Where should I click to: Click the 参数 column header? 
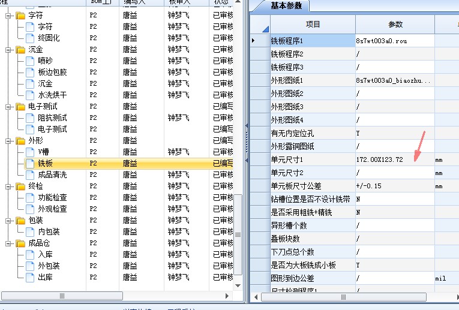coord(395,24)
